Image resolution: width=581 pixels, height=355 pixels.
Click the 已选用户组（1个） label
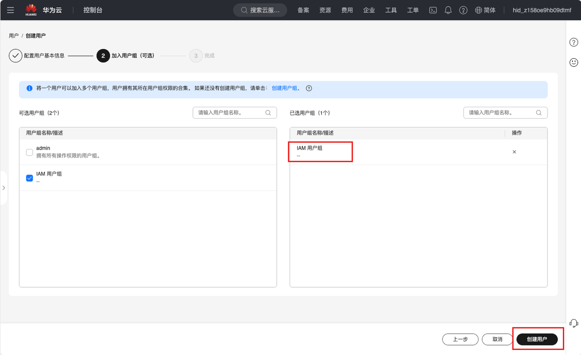point(310,113)
